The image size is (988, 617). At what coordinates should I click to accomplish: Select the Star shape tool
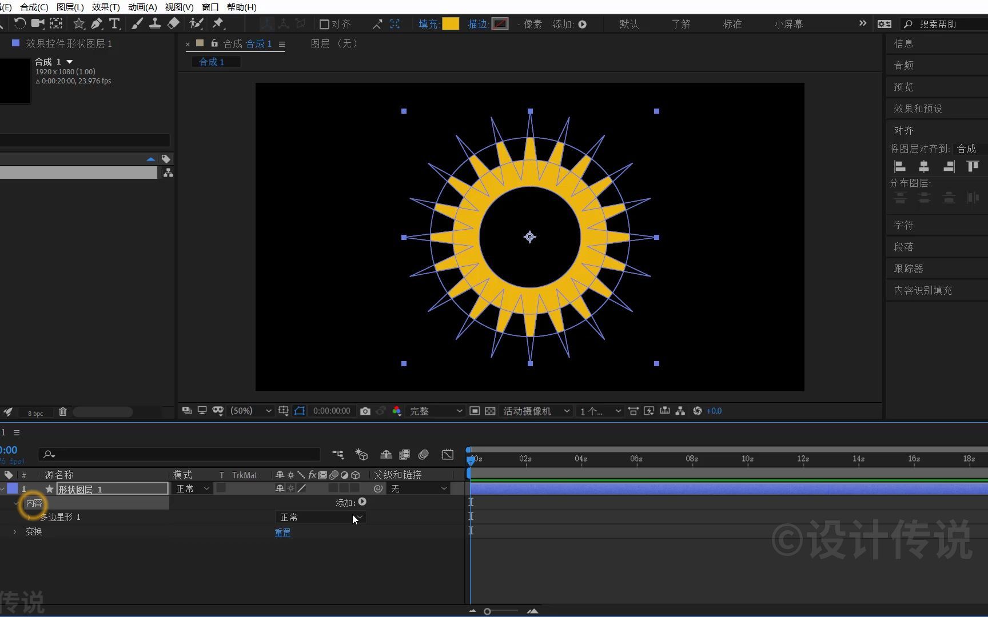(x=79, y=23)
